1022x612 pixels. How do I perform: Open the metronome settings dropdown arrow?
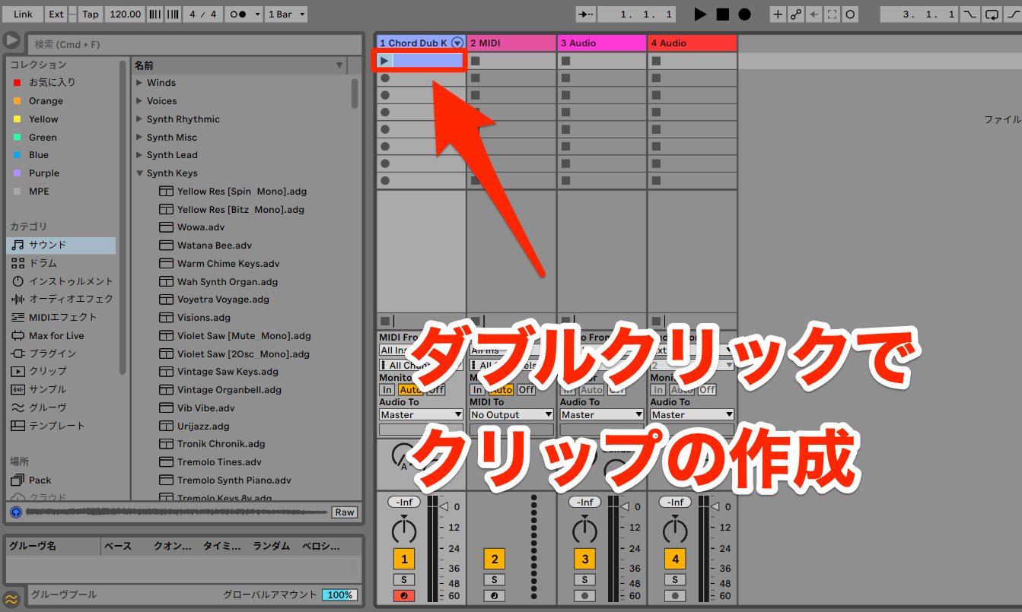click(x=257, y=14)
